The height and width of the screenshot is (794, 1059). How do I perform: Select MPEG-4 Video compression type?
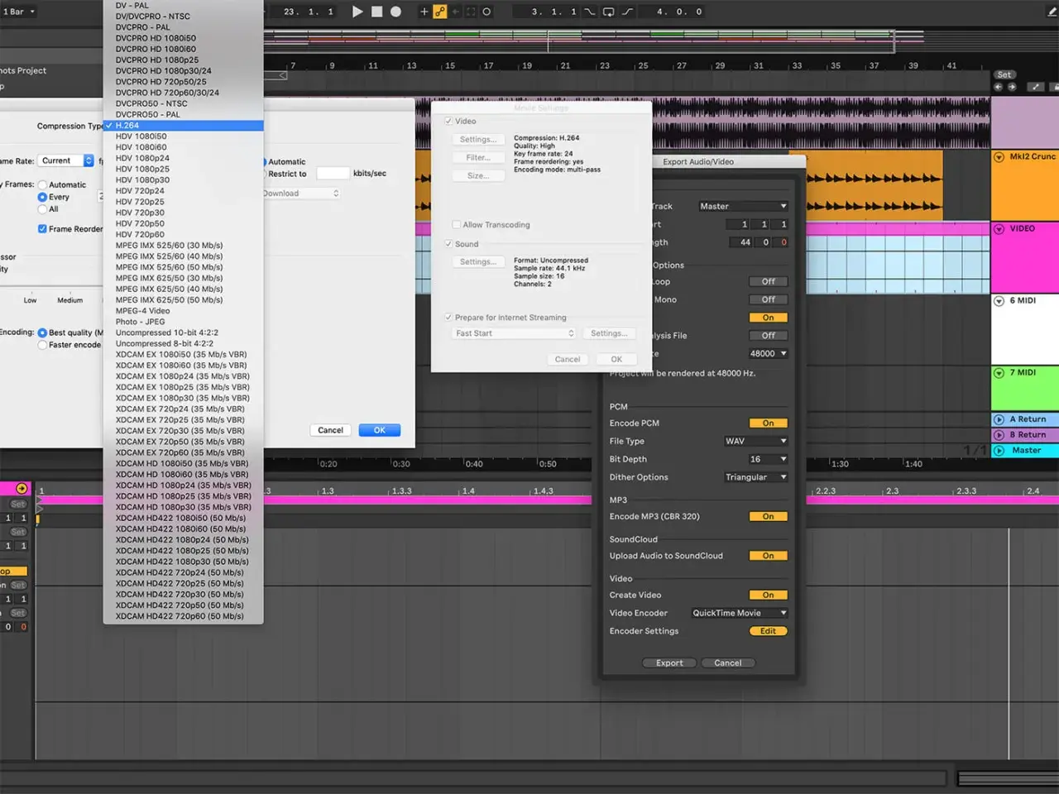pos(184,311)
